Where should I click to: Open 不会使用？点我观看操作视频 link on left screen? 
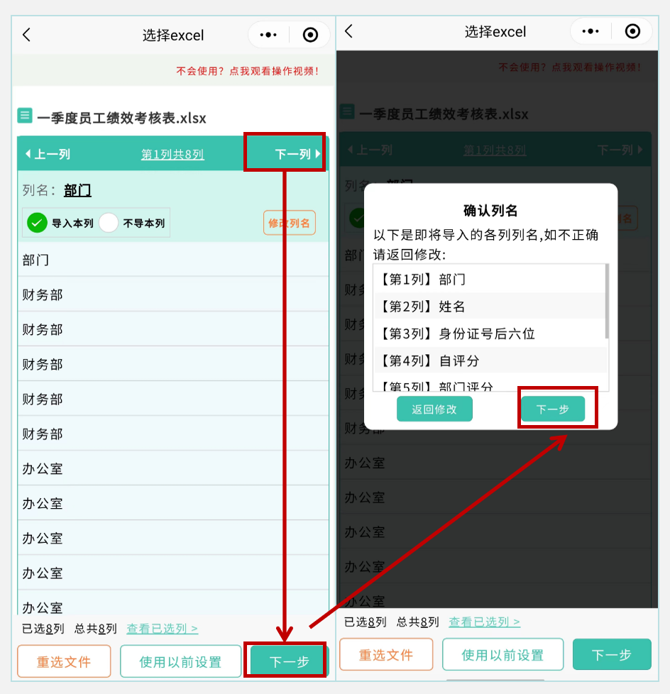[x=248, y=71]
